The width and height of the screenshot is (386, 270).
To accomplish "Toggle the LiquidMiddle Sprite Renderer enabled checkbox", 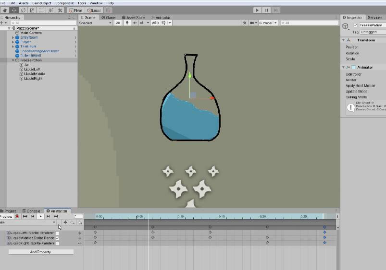I will pos(58,238).
